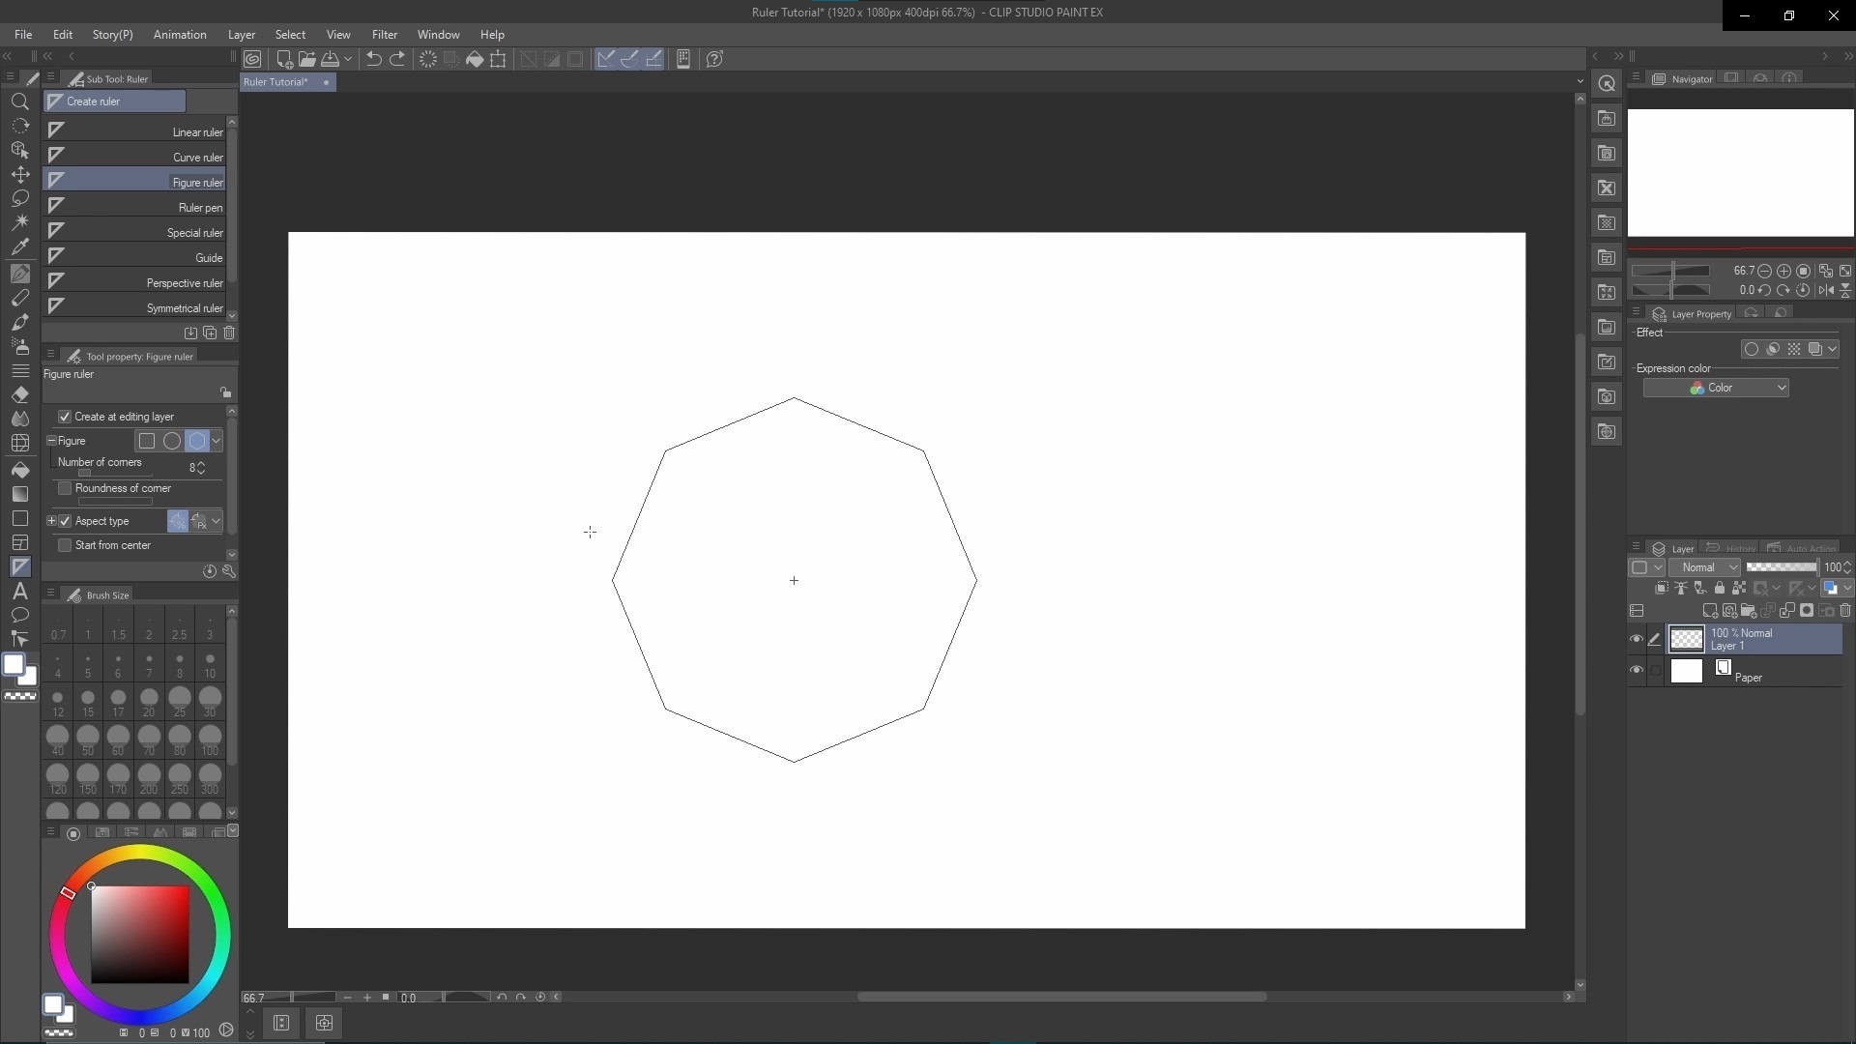Click the Redo icon in command bar
This screenshot has width=1856, height=1044.
[397, 59]
